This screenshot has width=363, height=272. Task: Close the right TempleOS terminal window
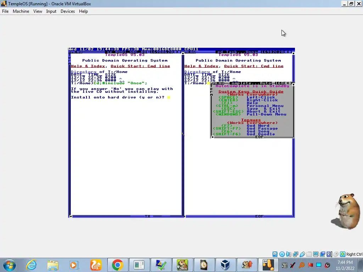(x=288, y=52)
